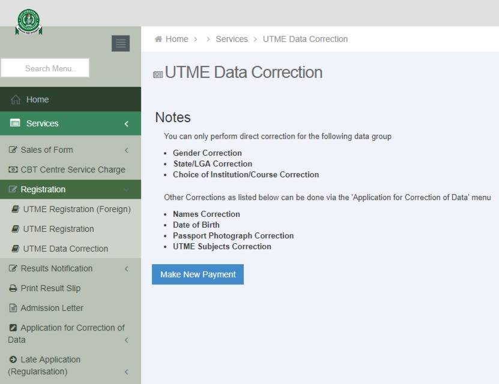The image size is (499, 384).
Task: Expand the Services menu chevron
Action: pyautogui.click(x=126, y=123)
